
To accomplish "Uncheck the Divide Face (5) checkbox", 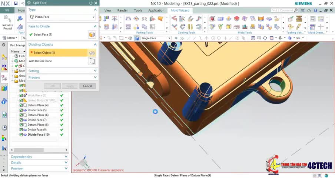I will coord(21,110).
